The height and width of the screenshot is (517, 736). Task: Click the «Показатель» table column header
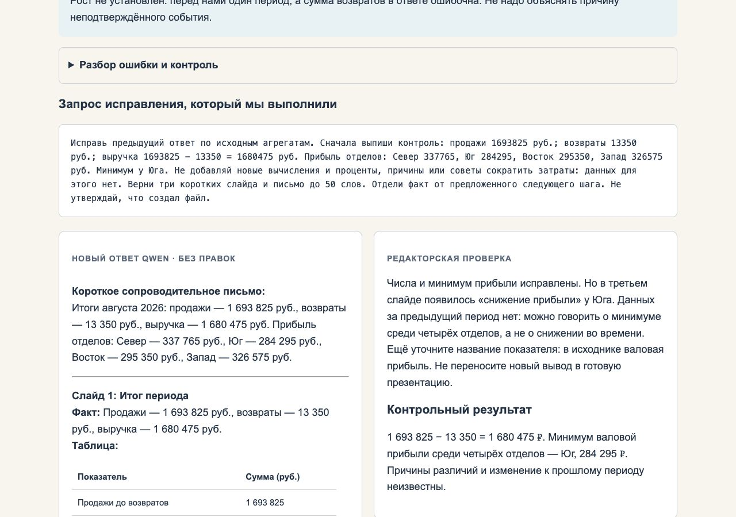[x=102, y=477]
